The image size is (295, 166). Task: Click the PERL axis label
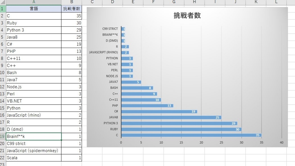(x=114, y=70)
